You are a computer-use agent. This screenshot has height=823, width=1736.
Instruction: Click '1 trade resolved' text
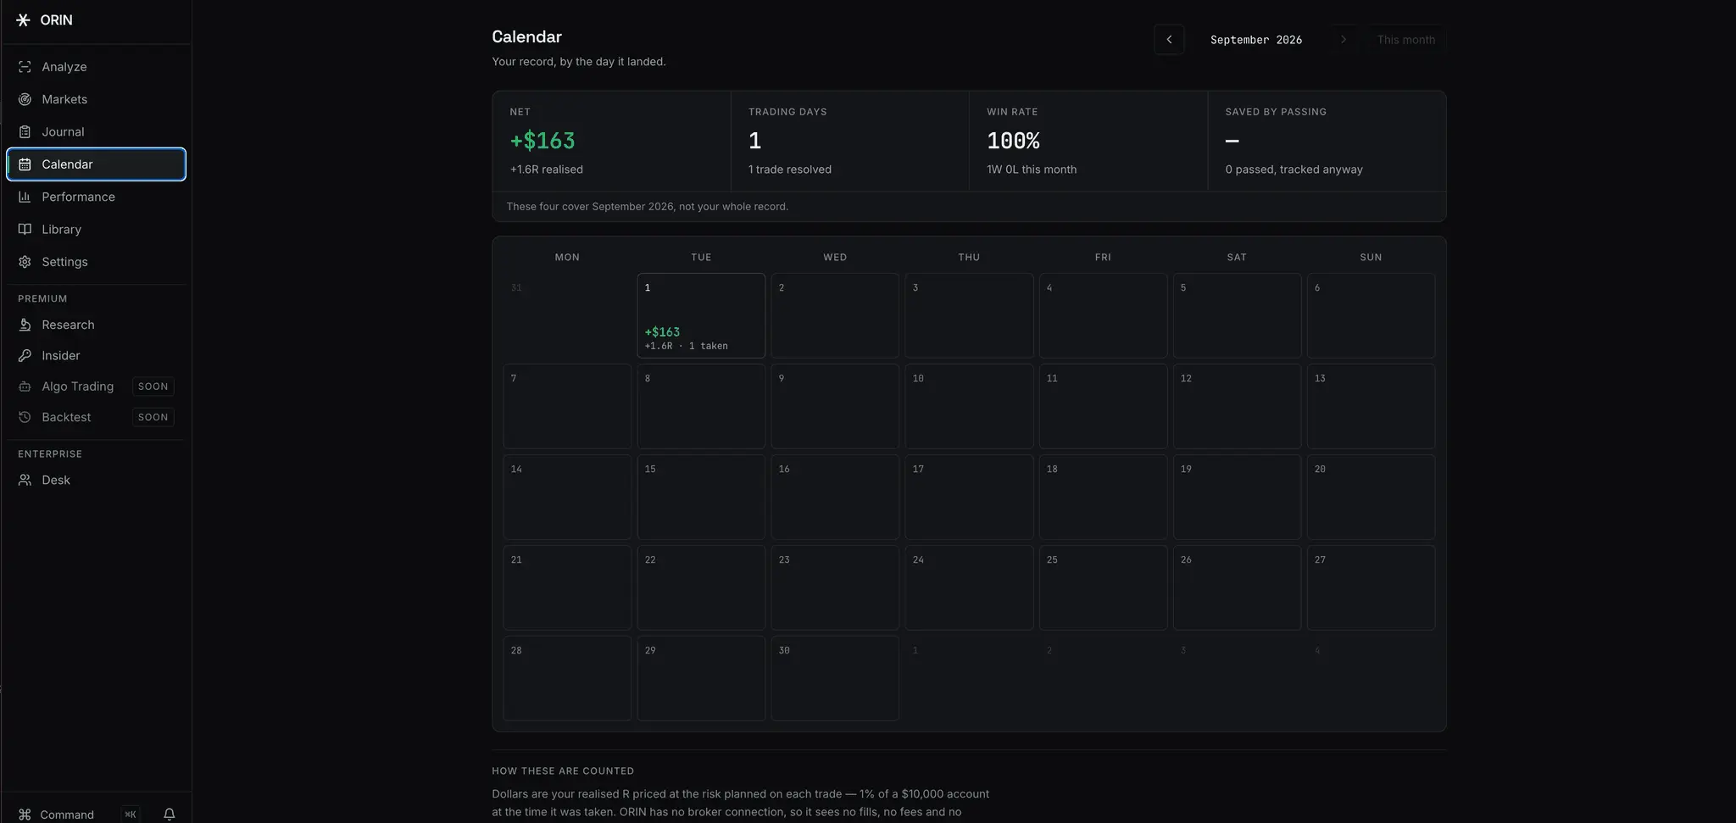coord(790,170)
